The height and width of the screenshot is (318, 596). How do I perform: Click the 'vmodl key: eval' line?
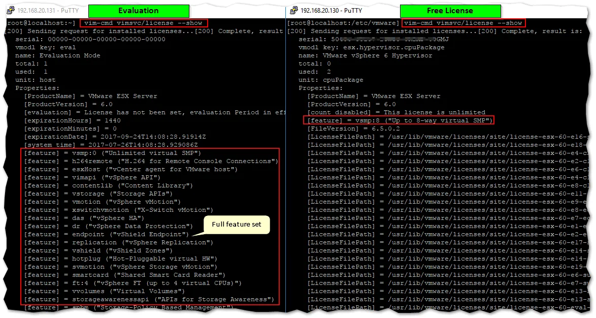(46, 47)
